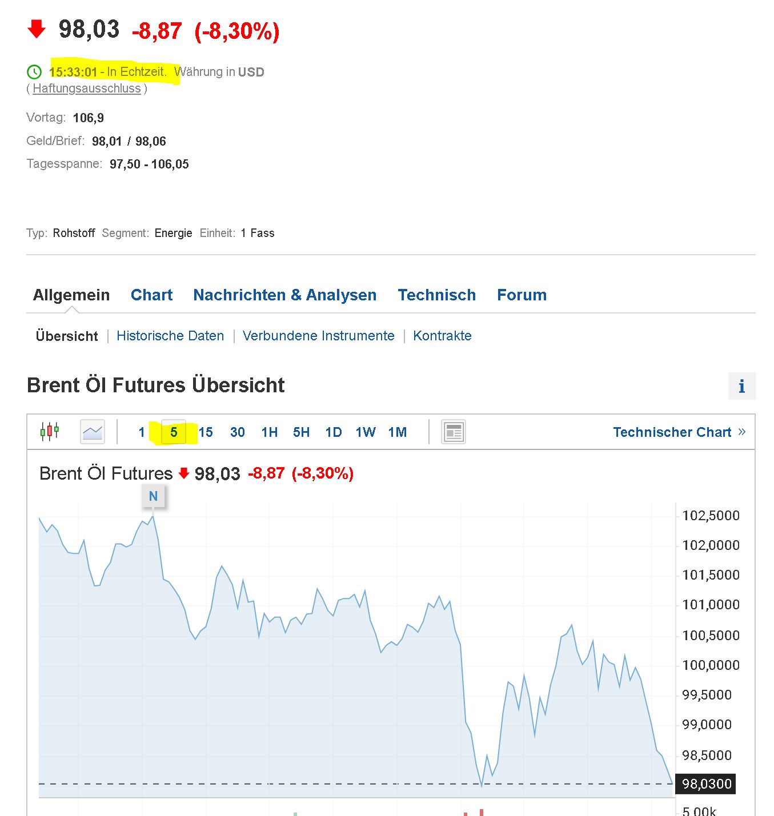Switch chart to 1W interval
Screen dimensions: 774x816
point(366,432)
